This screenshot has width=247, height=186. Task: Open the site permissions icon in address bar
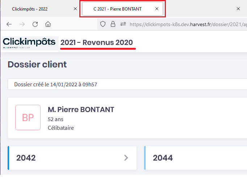pos(123,24)
